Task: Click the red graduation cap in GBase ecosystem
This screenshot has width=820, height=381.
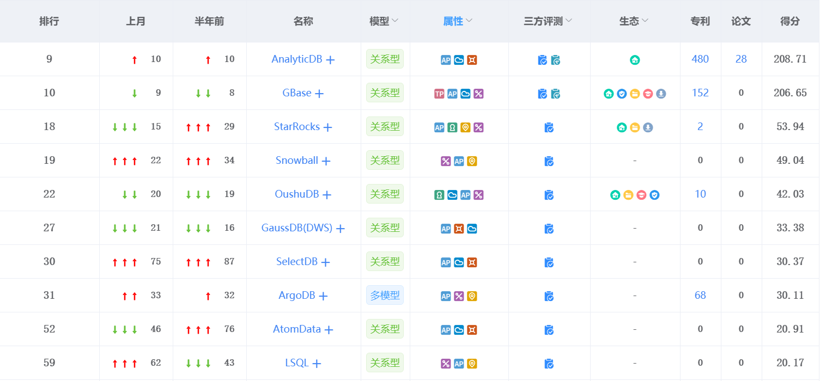Action: click(648, 94)
